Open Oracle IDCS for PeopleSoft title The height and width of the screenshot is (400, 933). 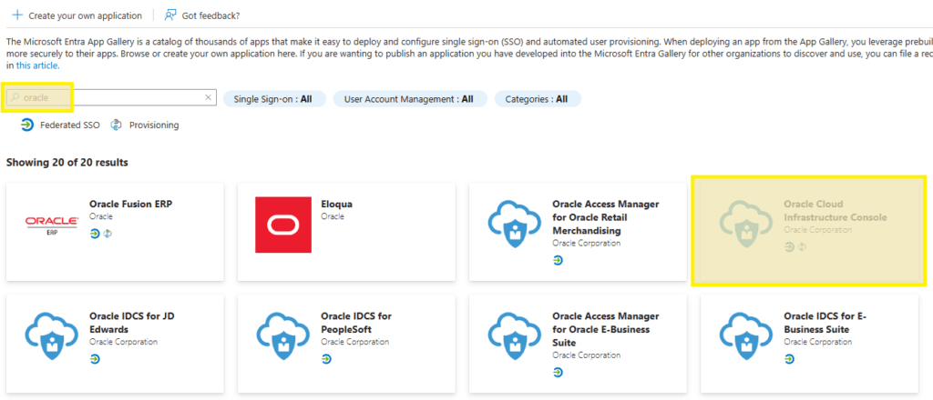(x=356, y=322)
